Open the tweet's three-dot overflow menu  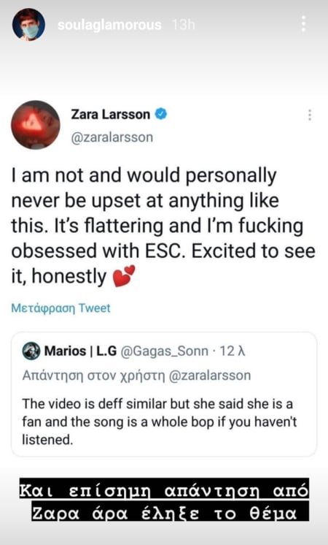click(310, 115)
